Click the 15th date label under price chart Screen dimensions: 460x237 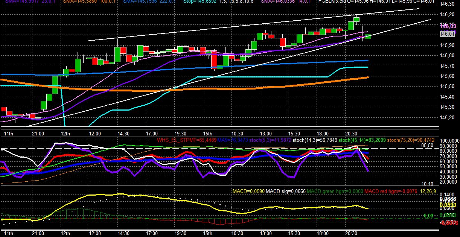coord(207,133)
